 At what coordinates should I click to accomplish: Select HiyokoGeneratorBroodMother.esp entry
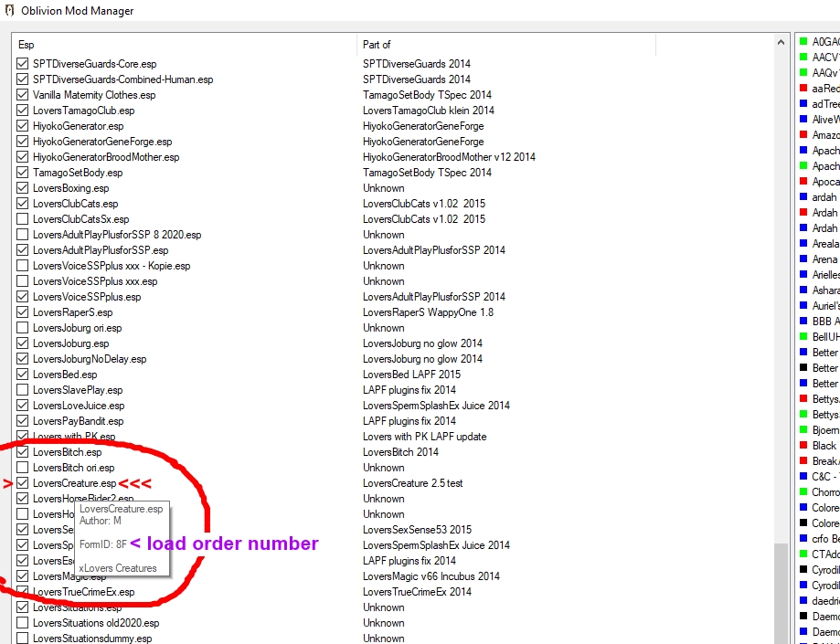coord(106,157)
